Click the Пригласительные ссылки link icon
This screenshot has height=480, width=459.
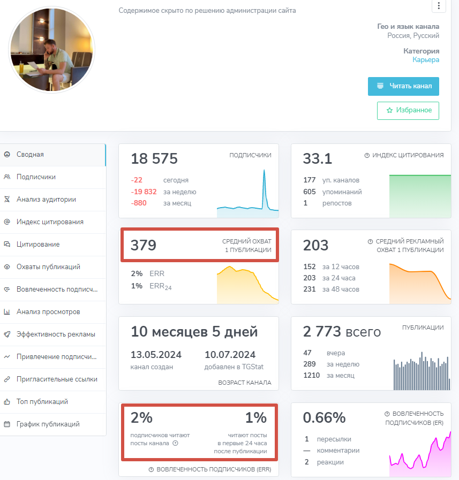point(7,379)
